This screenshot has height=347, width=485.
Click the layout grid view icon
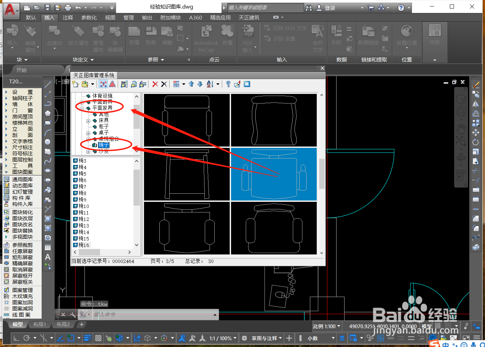point(176,84)
